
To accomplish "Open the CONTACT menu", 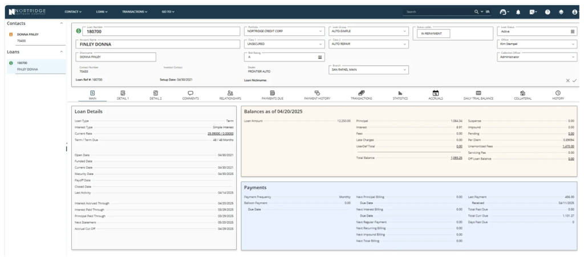I will tap(73, 12).
